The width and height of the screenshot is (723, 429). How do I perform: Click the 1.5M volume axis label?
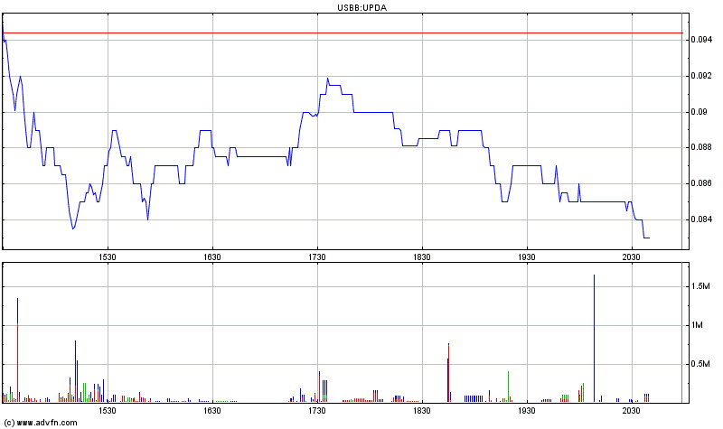700,286
